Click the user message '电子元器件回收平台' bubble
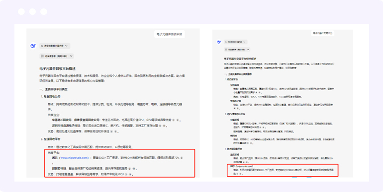This screenshot has height=192, width=383. [x=169, y=34]
